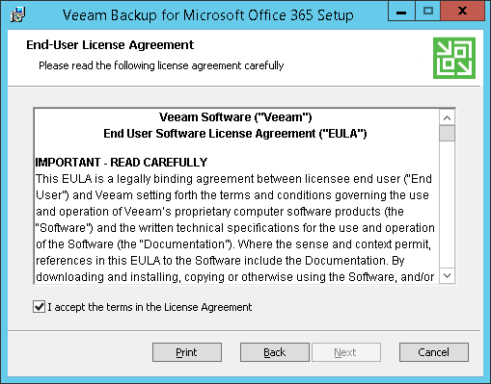Cancel the Office 365 backup installation
The height and width of the screenshot is (384, 491).
[x=434, y=352]
